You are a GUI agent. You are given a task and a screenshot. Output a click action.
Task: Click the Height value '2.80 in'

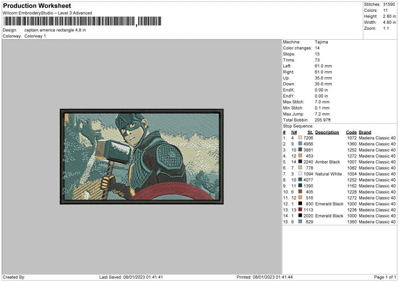pyautogui.click(x=389, y=16)
